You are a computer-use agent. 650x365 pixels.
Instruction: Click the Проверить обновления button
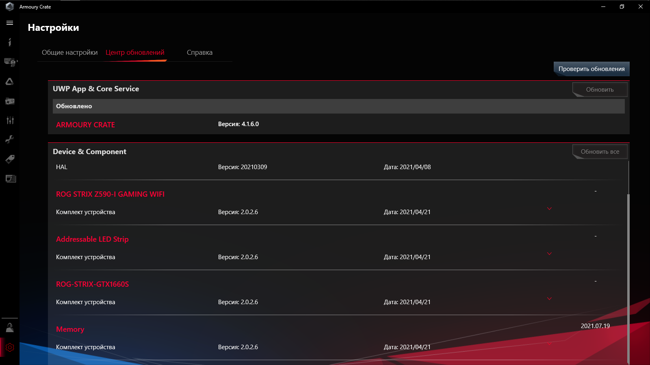click(x=591, y=69)
